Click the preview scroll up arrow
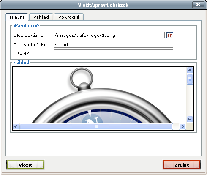Viewport: 207px width, 175px height. [190, 70]
